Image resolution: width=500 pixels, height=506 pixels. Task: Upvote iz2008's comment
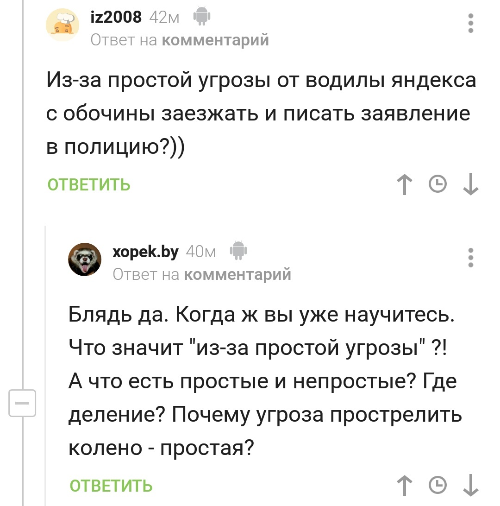click(404, 184)
